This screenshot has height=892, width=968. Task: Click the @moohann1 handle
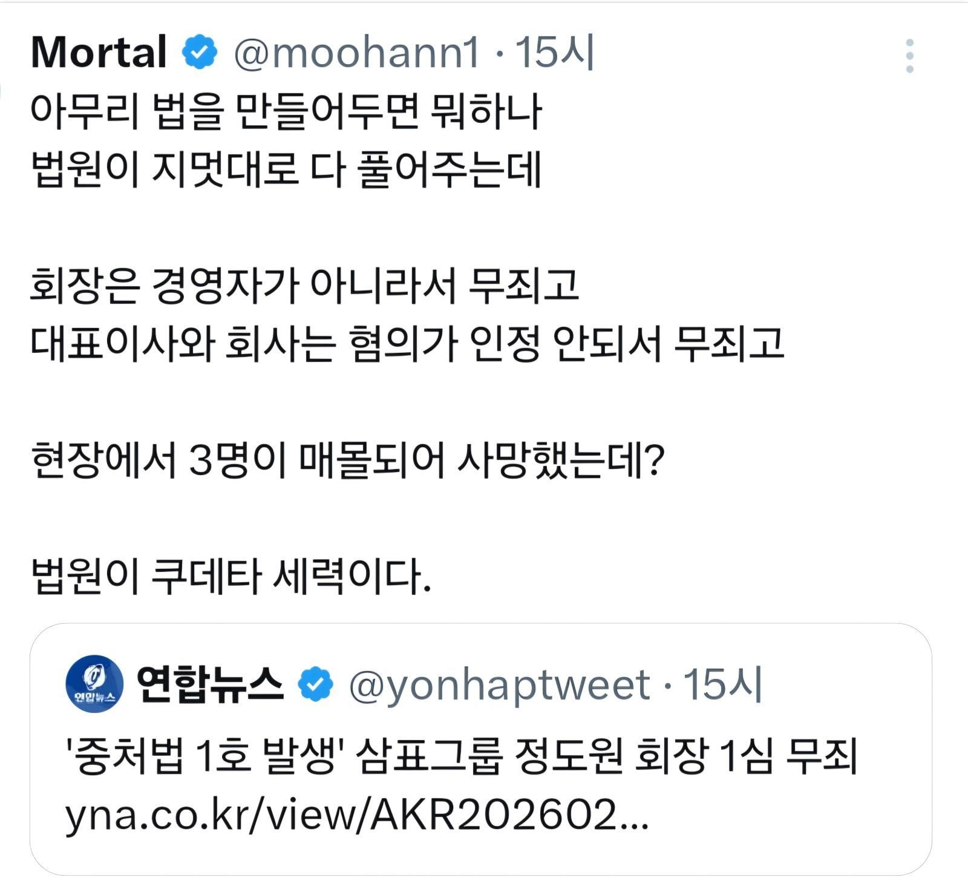[357, 53]
